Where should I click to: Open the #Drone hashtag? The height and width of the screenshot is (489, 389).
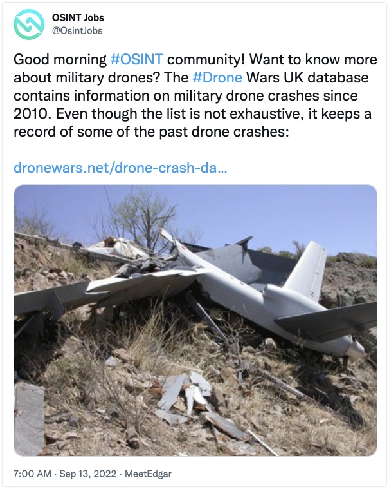[x=217, y=77]
